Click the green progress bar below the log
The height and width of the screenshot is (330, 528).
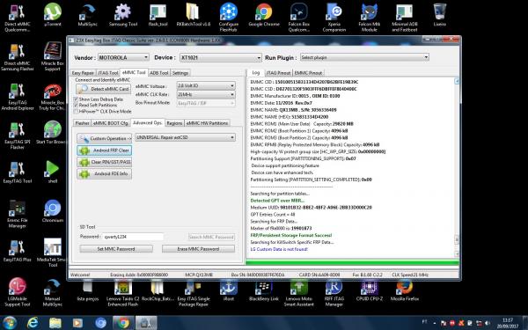[x=353, y=263]
